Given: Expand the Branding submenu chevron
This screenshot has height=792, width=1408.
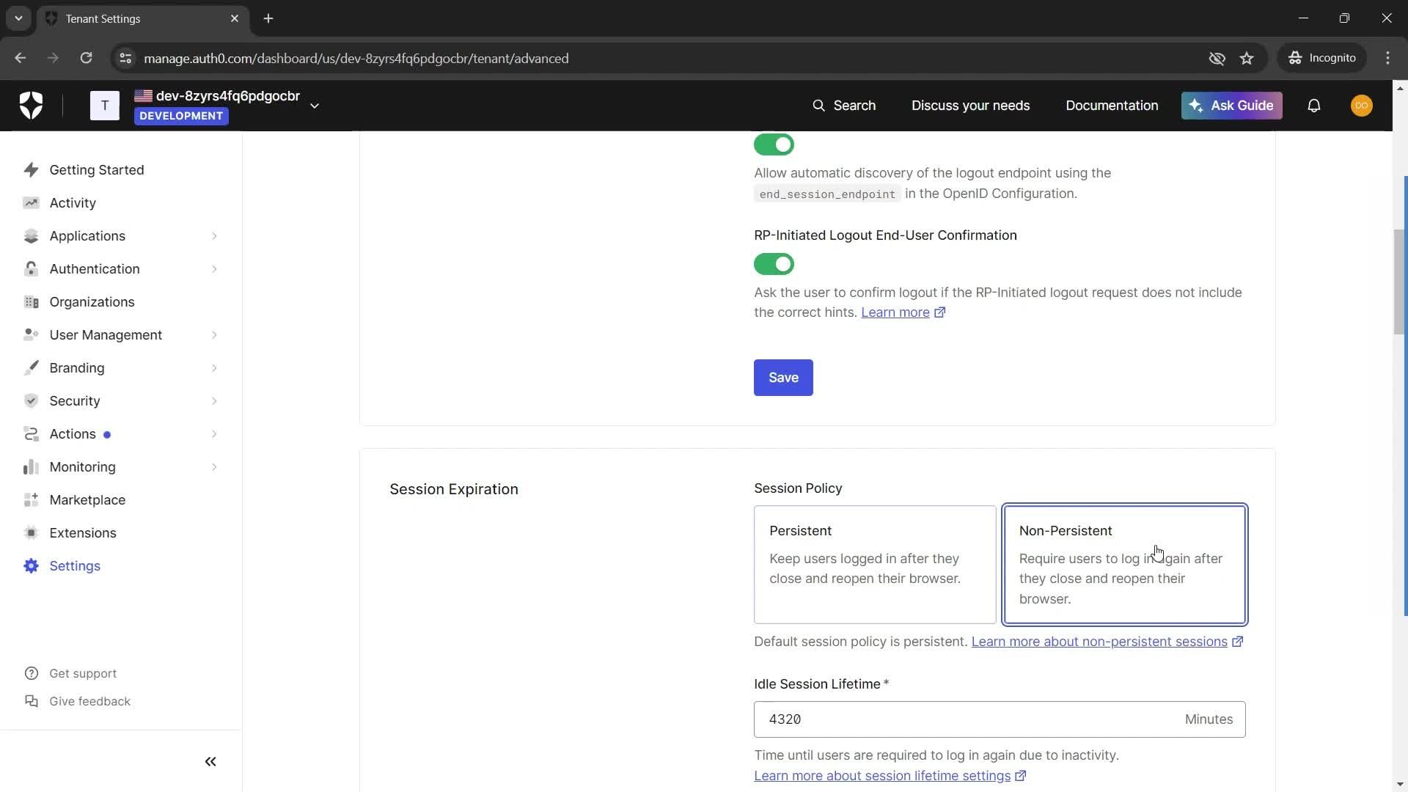Looking at the screenshot, I should [x=214, y=368].
